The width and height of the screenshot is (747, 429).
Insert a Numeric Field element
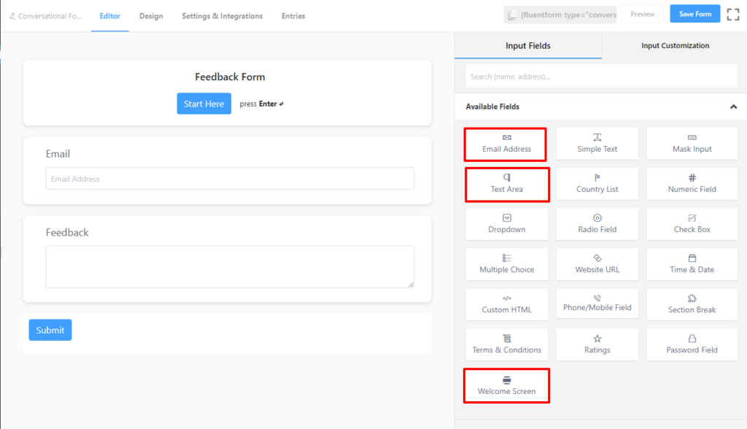pos(692,184)
